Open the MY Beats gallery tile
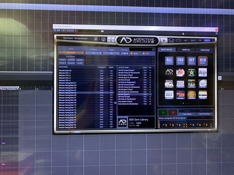Viewport: 234px width, 175px height. pos(192,61)
